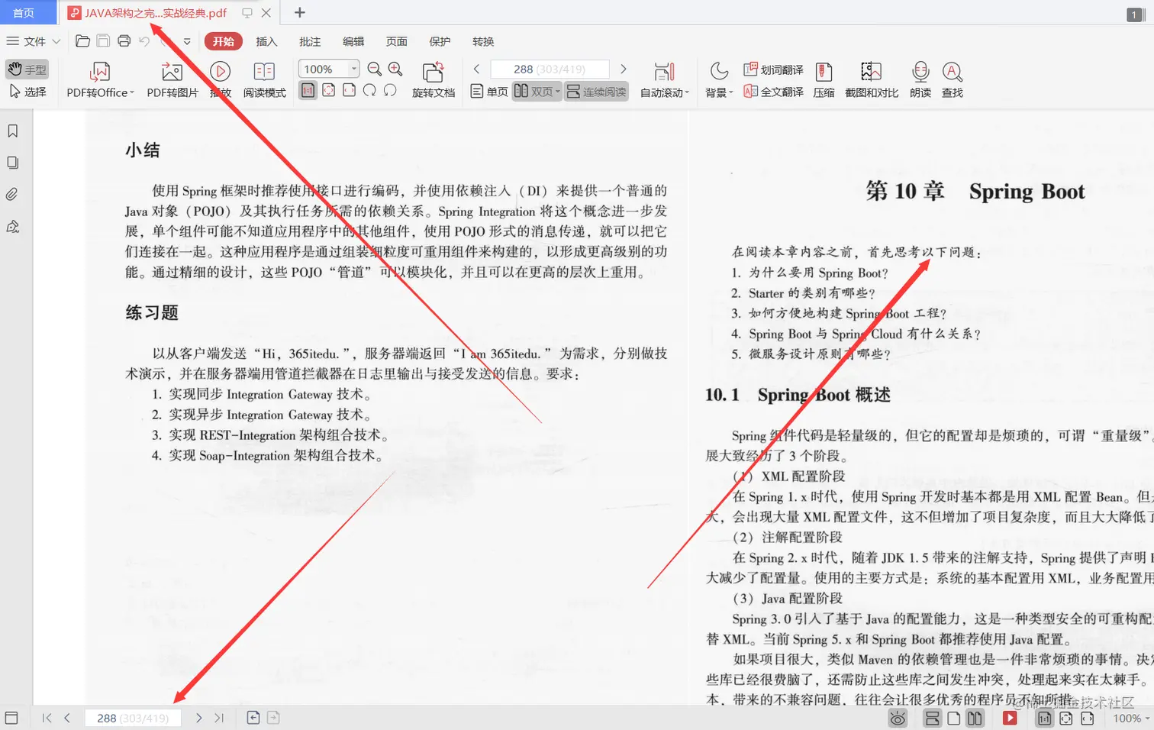Open the 截图和对比 screenshot comparison tool
The image size is (1154, 730).
[871, 79]
